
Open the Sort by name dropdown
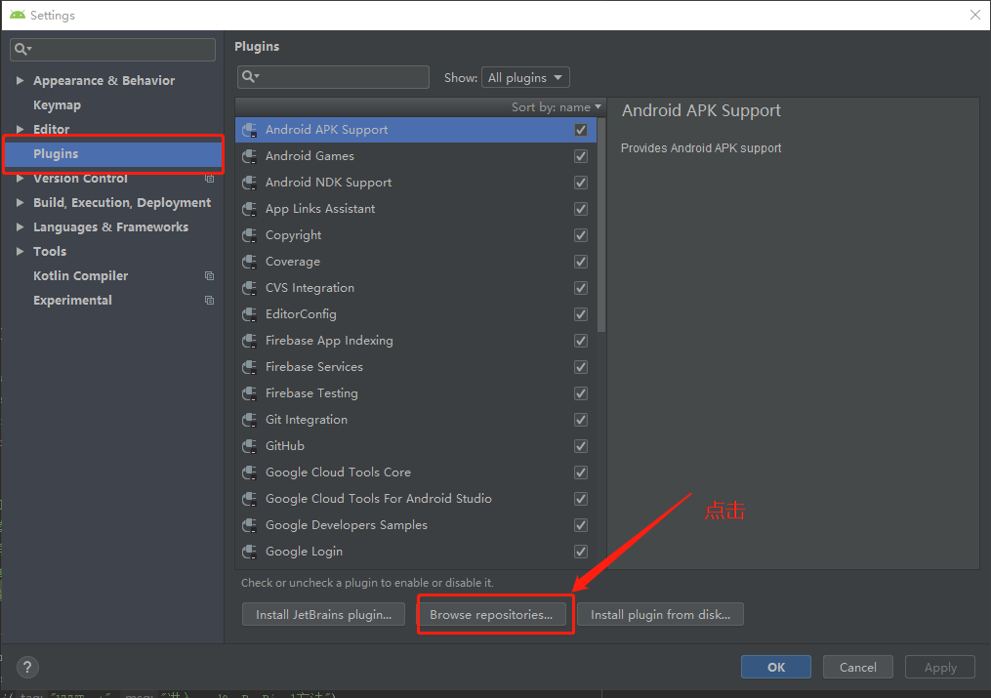tap(557, 107)
